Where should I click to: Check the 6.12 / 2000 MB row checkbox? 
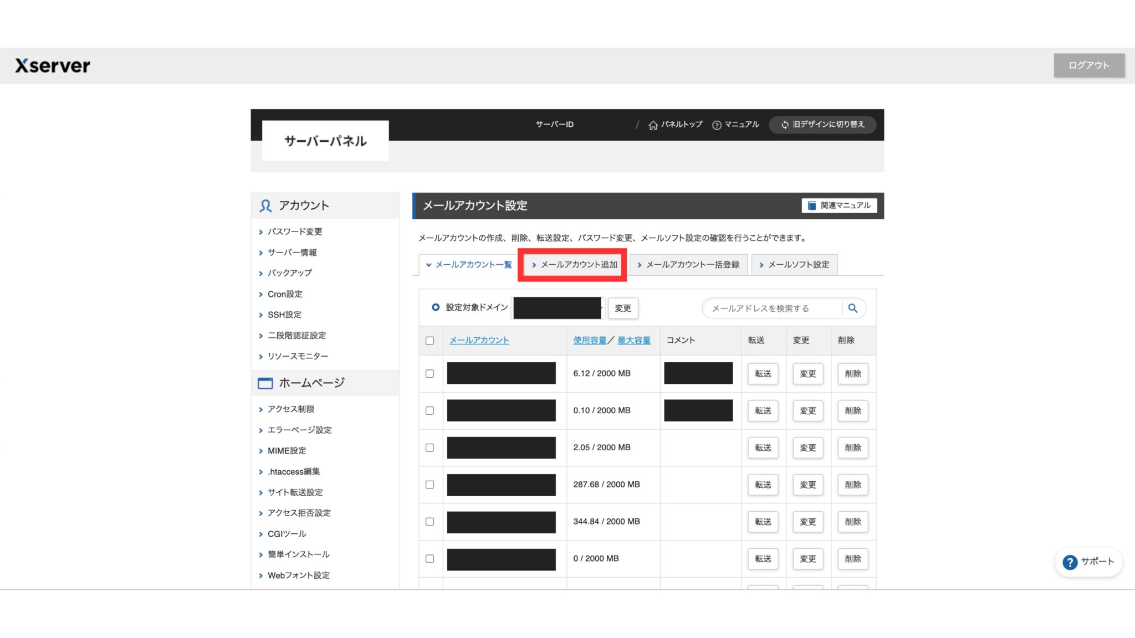[430, 374]
